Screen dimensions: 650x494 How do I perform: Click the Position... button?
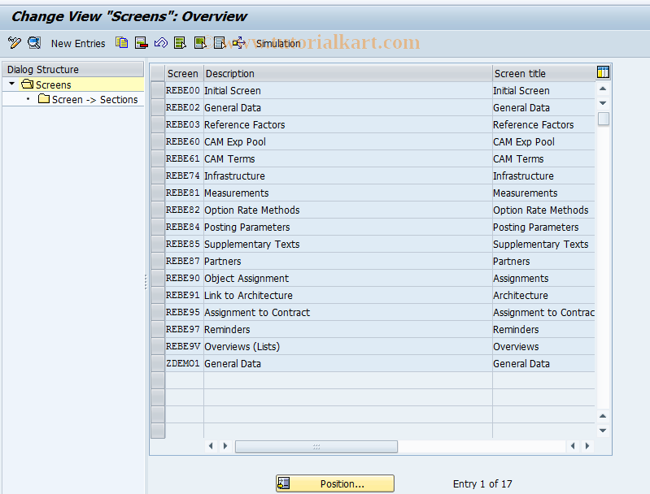click(x=335, y=483)
